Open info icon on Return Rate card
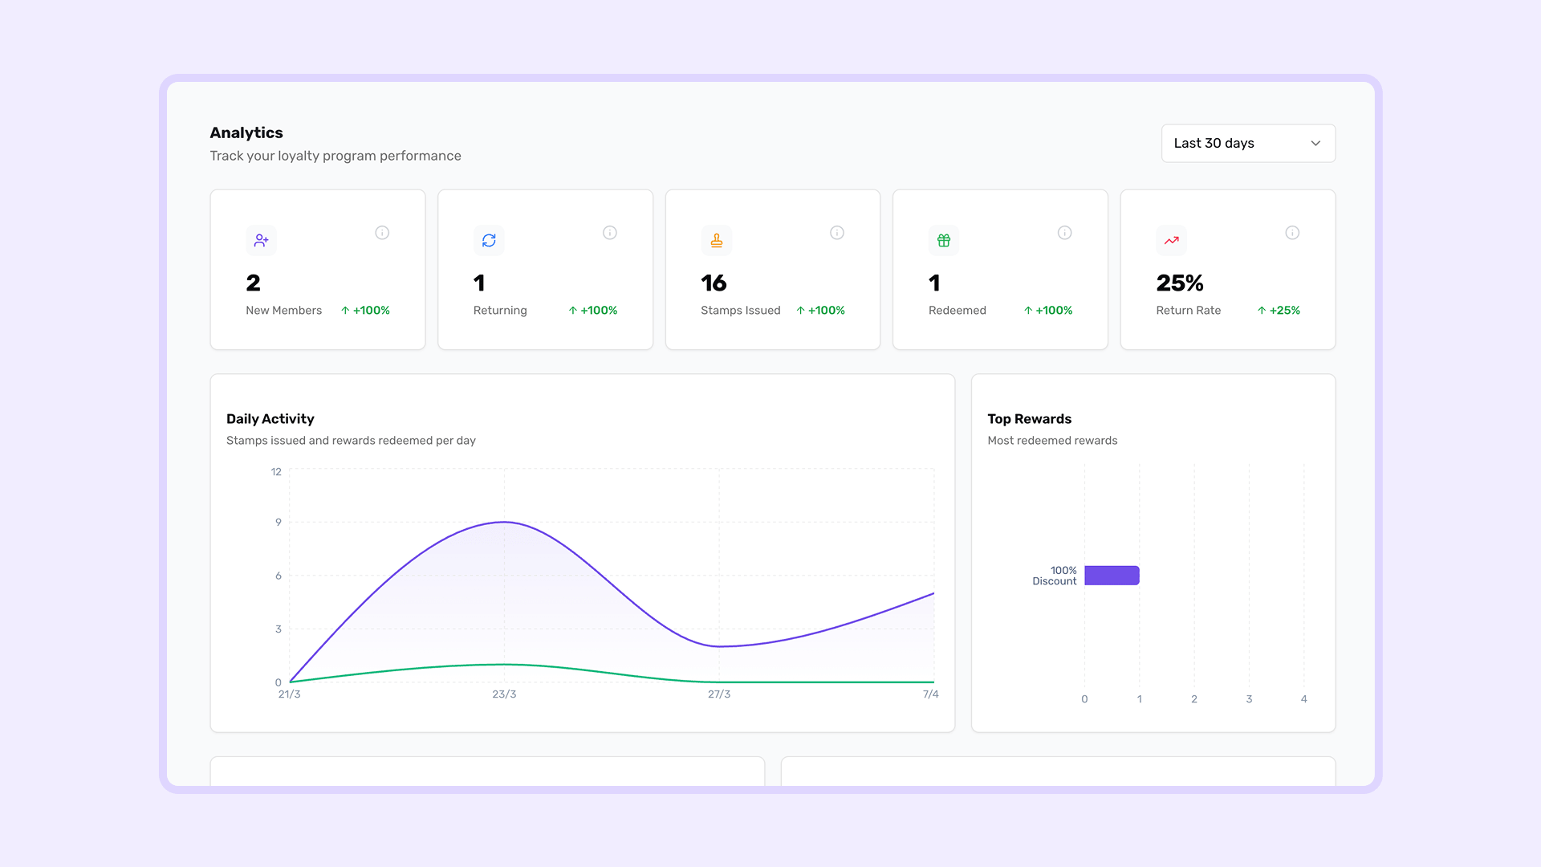This screenshot has width=1541, height=867. (x=1292, y=233)
